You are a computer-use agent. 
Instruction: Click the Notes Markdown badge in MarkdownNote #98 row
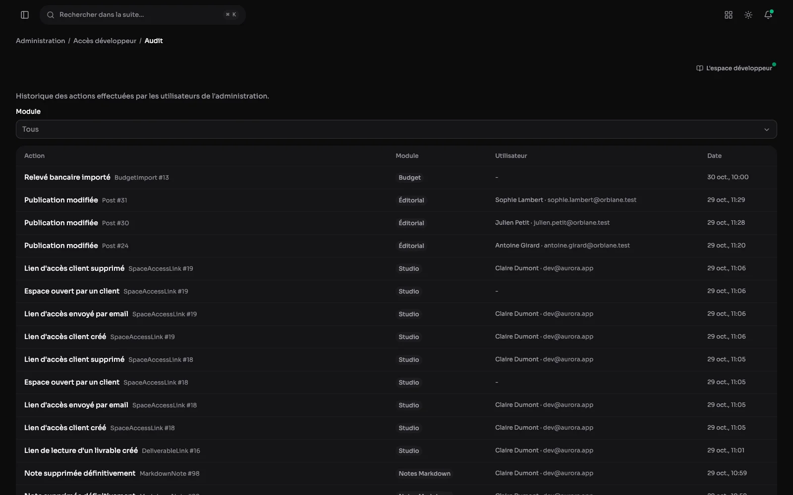[424, 473]
